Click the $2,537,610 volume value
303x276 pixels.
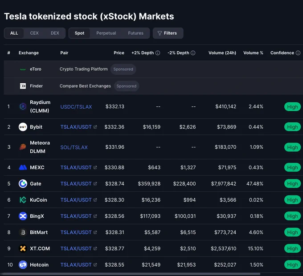click(x=224, y=248)
